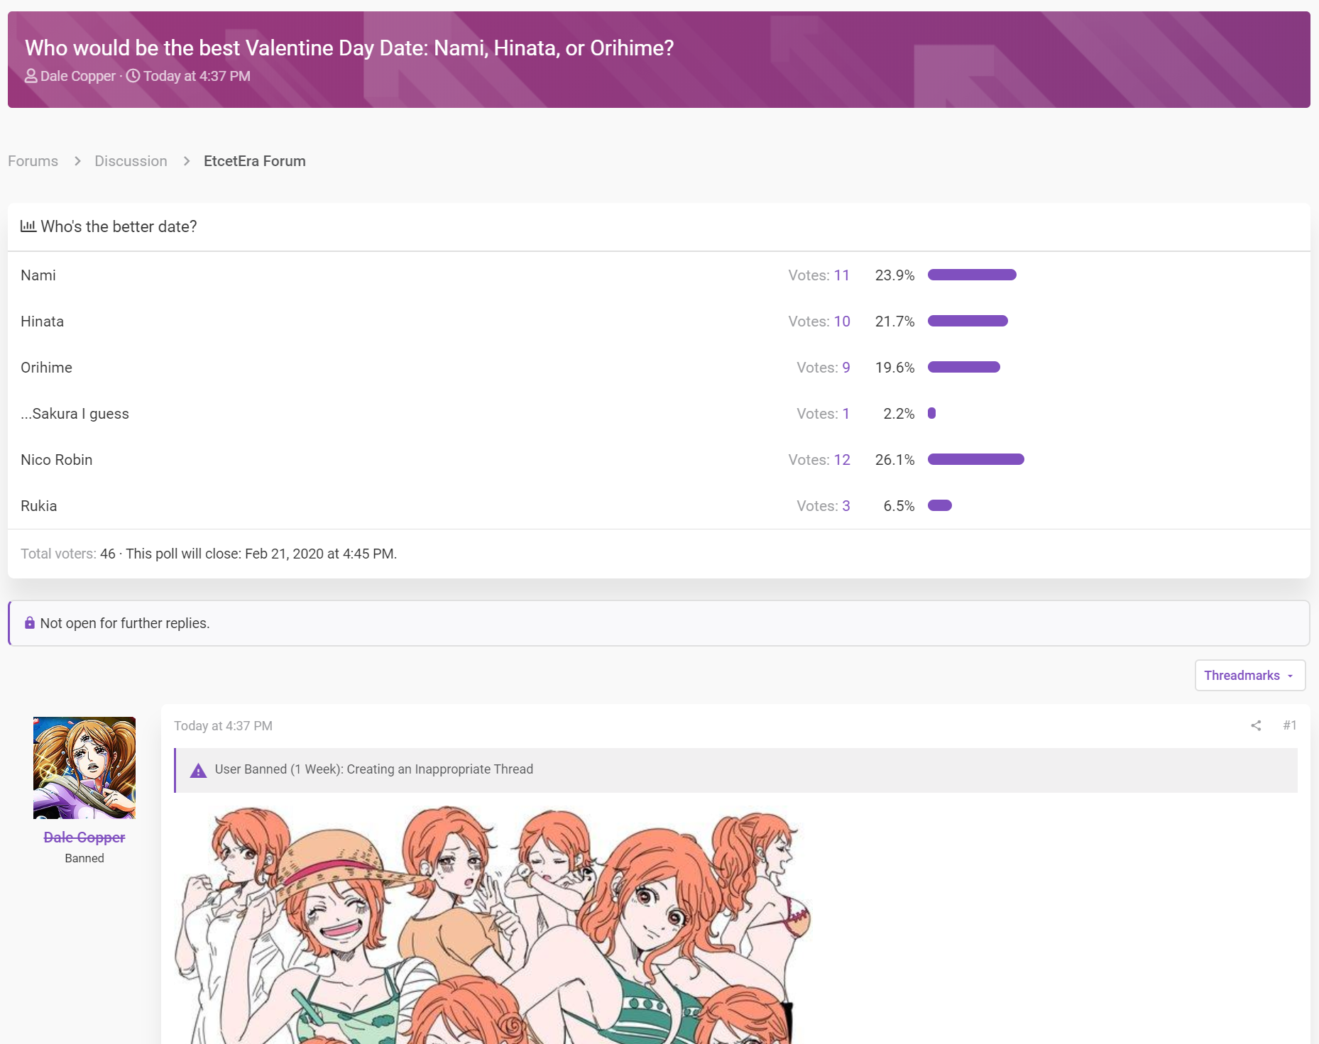Click the user icon beside the thread author
This screenshot has width=1319, height=1044.
(31, 76)
